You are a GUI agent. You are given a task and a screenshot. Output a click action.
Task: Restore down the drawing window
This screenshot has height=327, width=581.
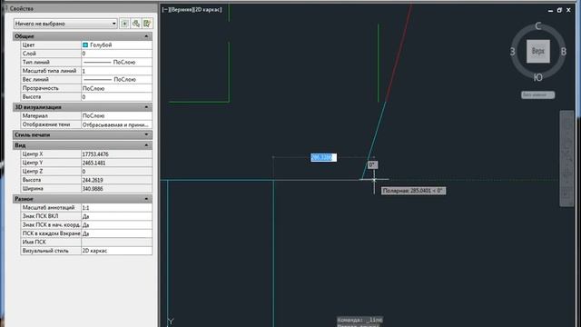(x=559, y=10)
